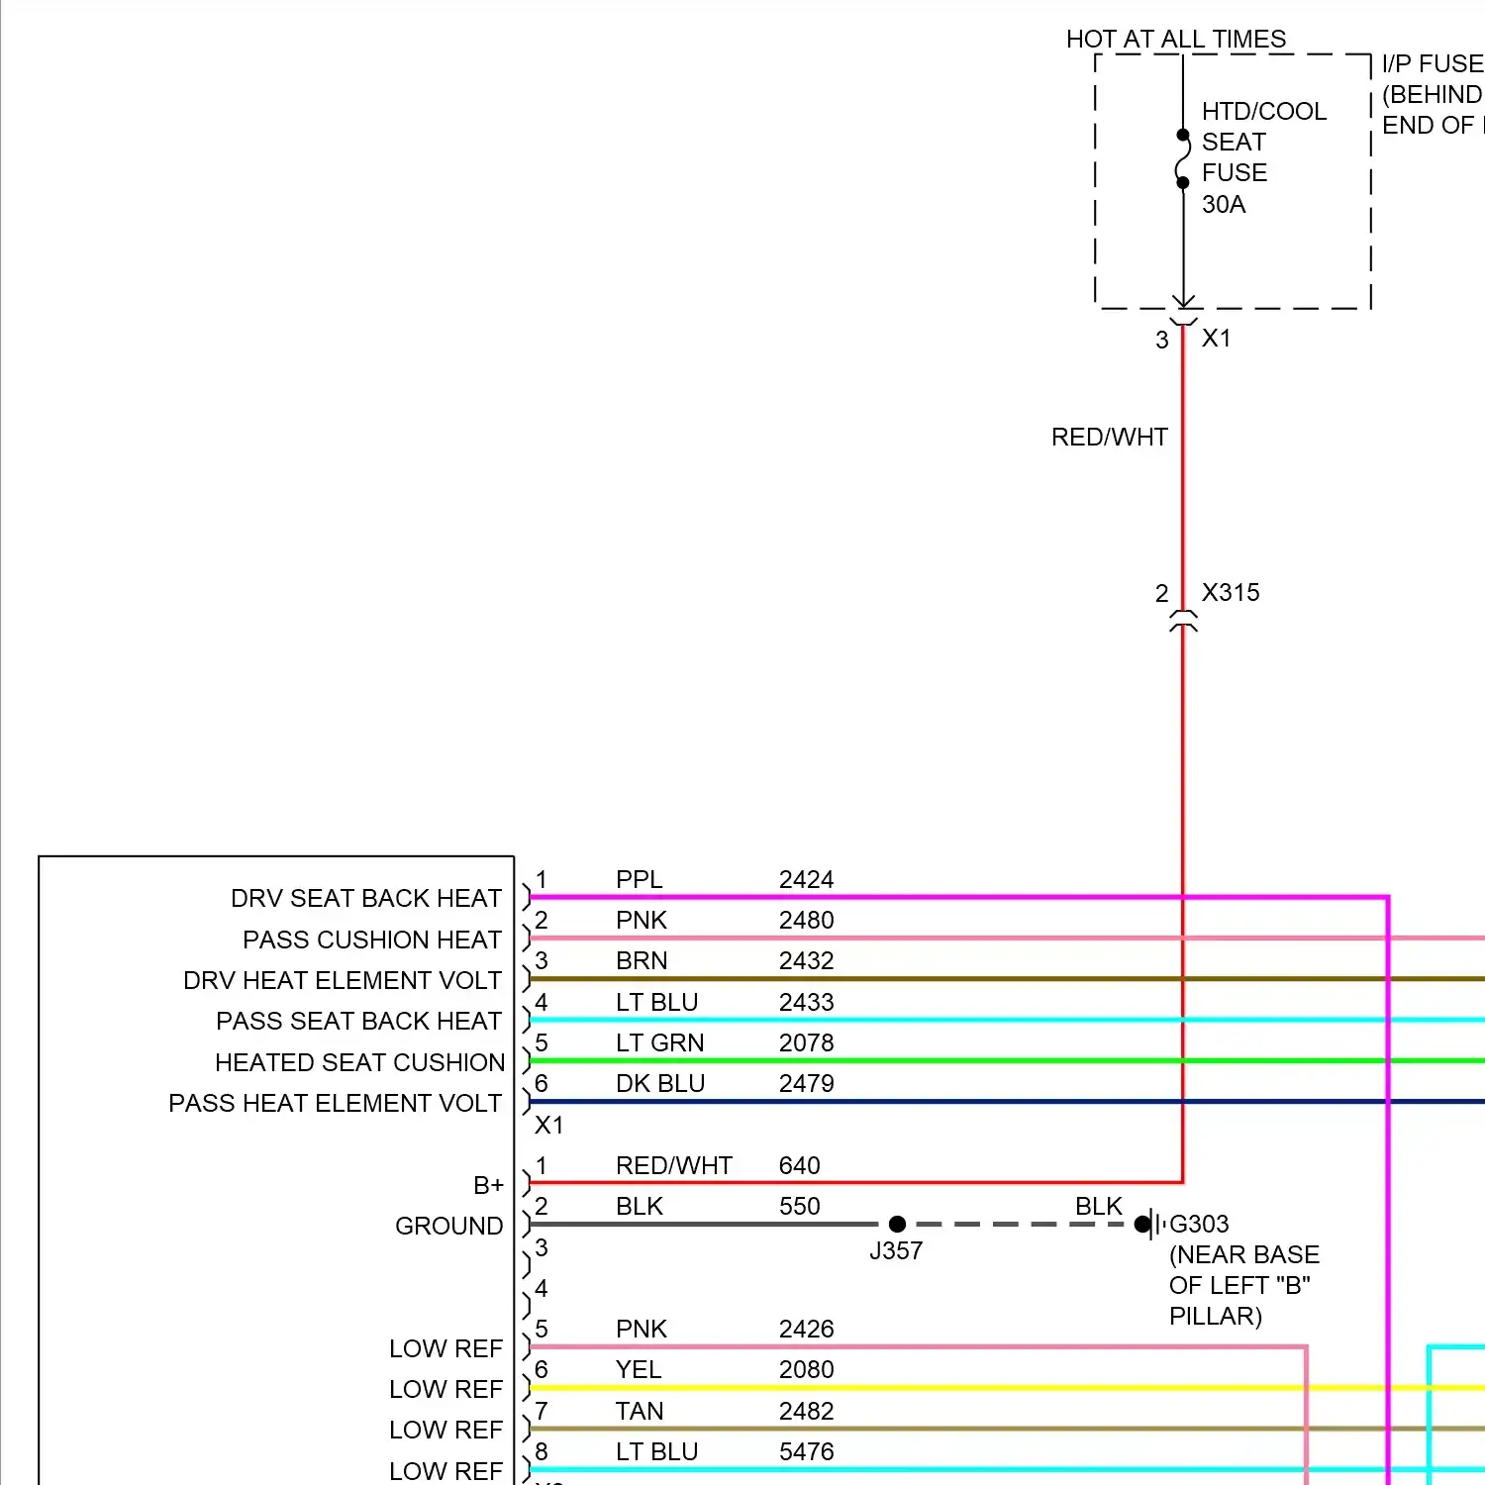The height and width of the screenshot is (1485, 1485).
Task: Click LOW REF label for pin 5
Action: click(x=446, y=1349)
